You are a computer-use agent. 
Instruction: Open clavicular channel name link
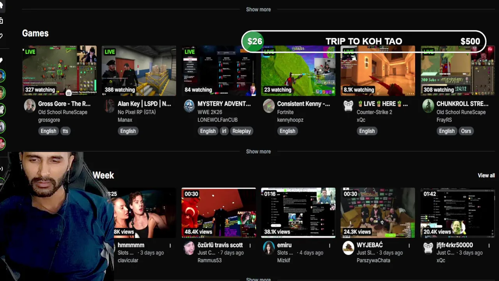coord(128,260)
